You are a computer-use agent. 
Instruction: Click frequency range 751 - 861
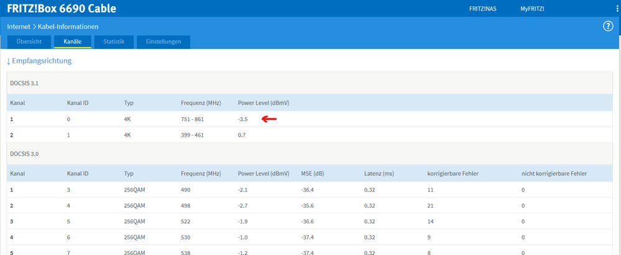192,119
